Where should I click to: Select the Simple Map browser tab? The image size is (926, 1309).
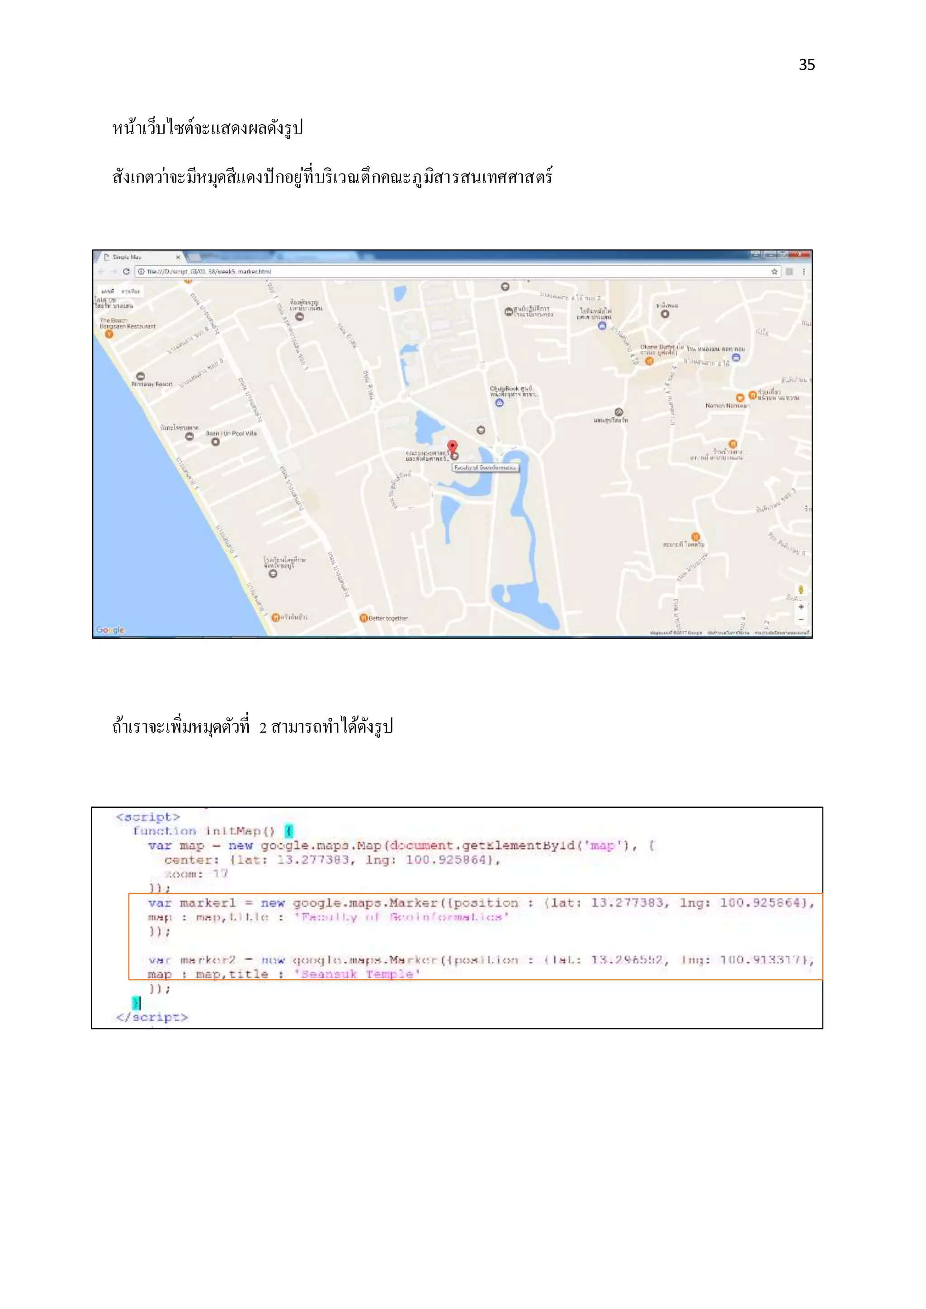coord(141,257)
